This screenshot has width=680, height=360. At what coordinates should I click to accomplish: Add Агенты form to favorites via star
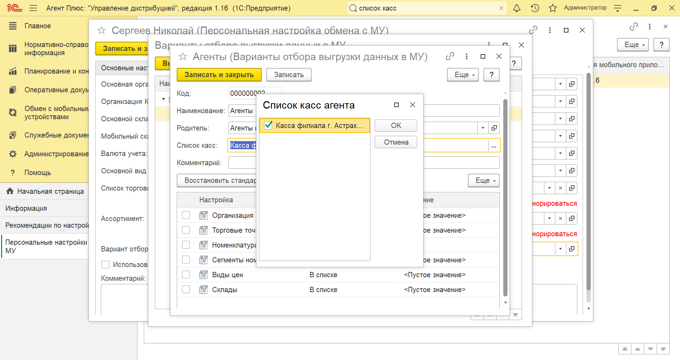[x=183, y=57]
